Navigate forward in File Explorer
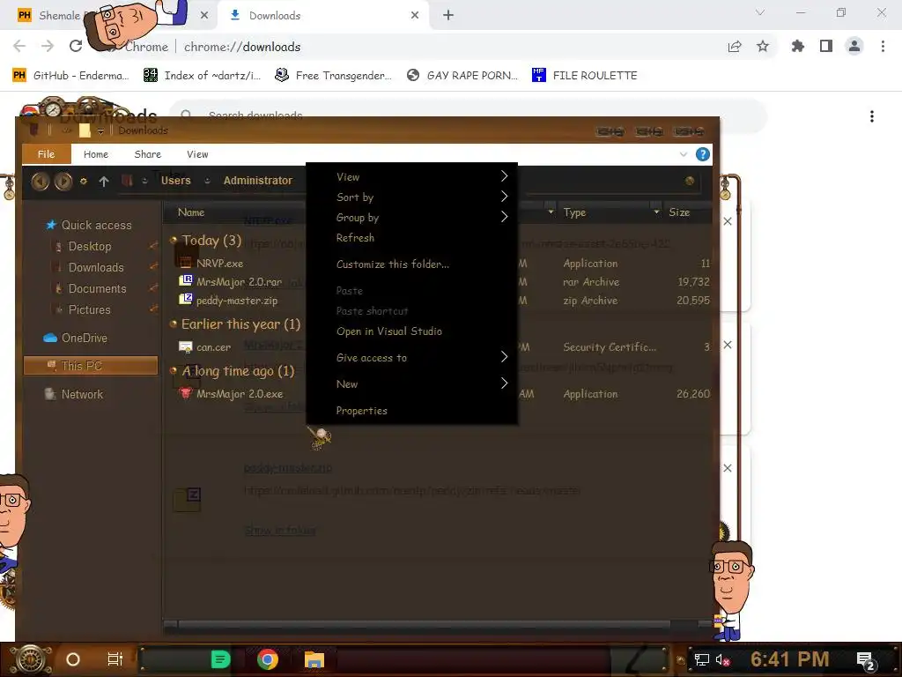This screenshot has width=902, height=677. (63, 182)
